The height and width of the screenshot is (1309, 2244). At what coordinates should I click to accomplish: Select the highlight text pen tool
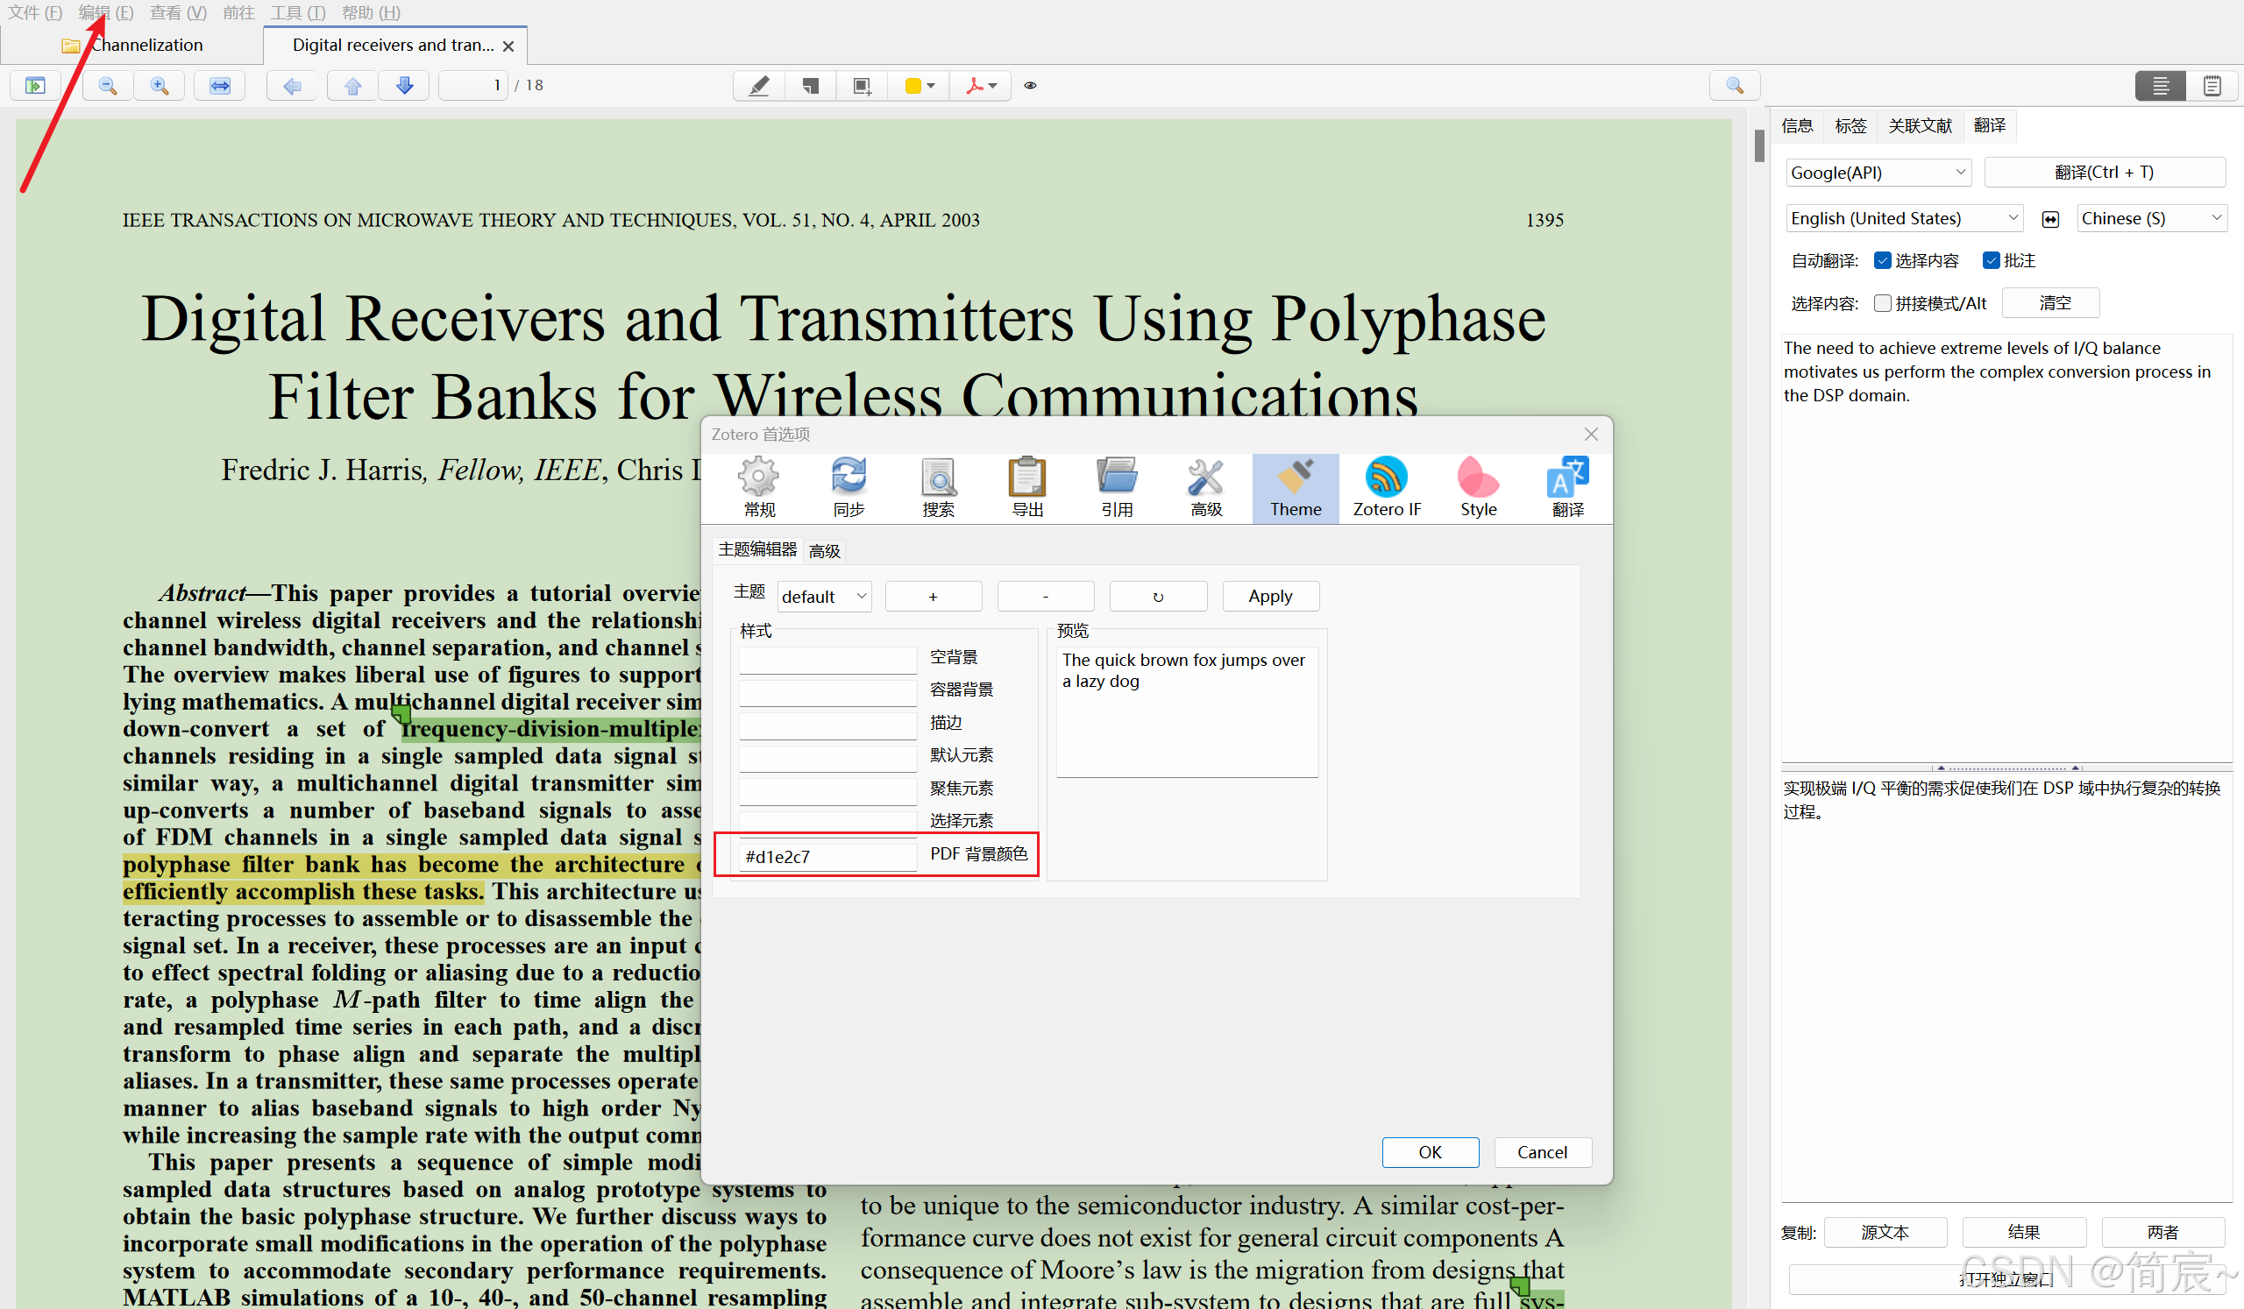759,86
